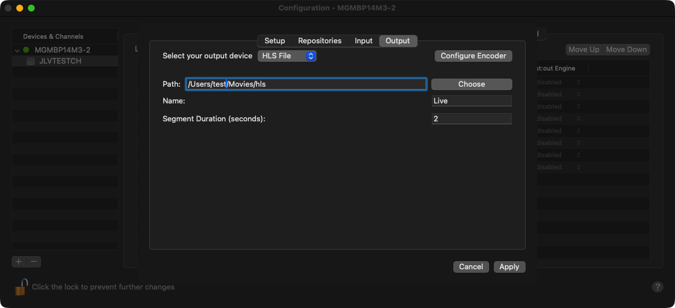Switch to the Repositories tab
The image size is (675, 308).
tap(320, 41)
